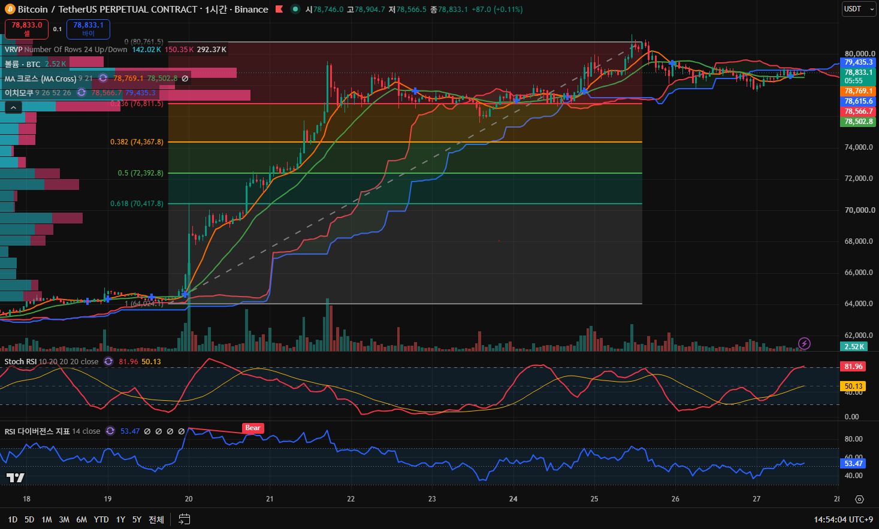Click the red Bear divergence label
Screen dimensions: 879x529
253,428
